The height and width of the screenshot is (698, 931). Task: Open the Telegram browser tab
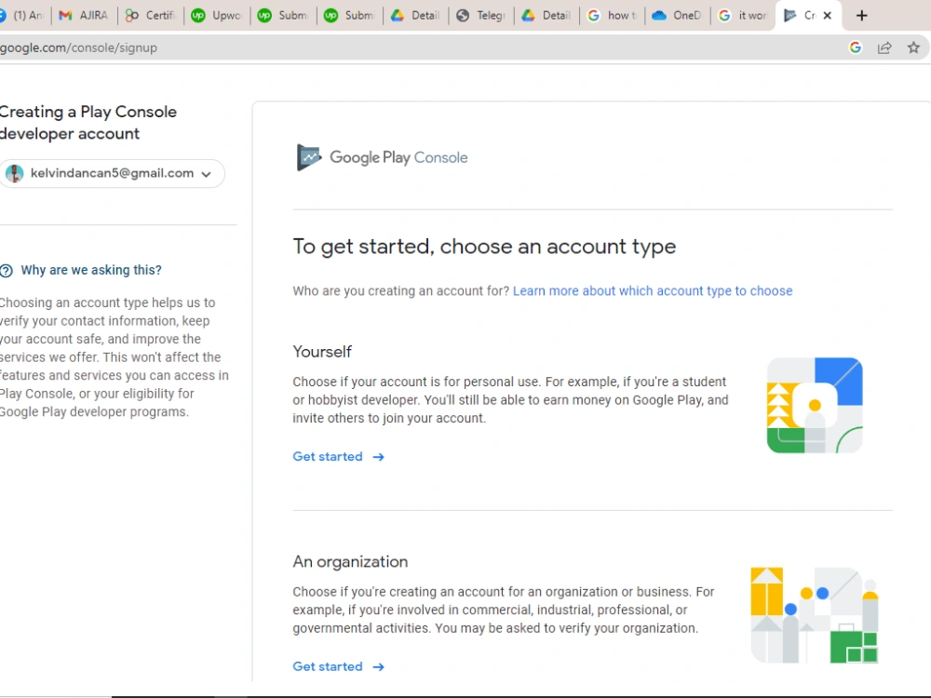pos(481,16)
